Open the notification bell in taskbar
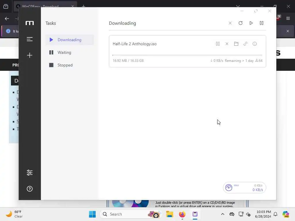The height and width of the screenshot is (221, 295). click(275, 214)
